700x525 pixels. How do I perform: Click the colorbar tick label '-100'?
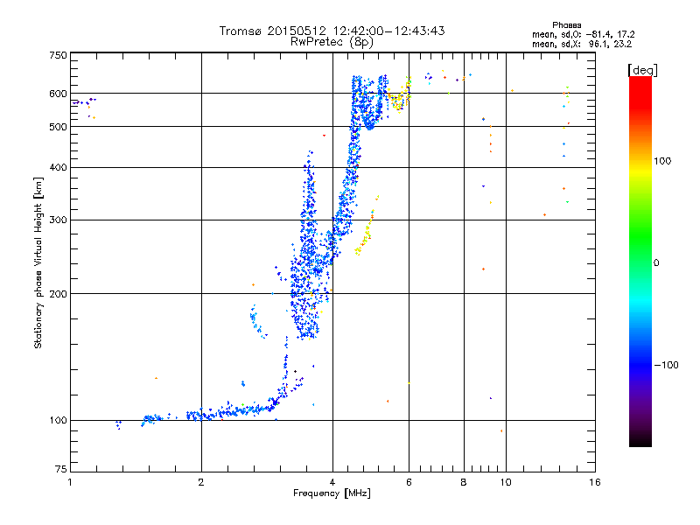click(666, 365)
